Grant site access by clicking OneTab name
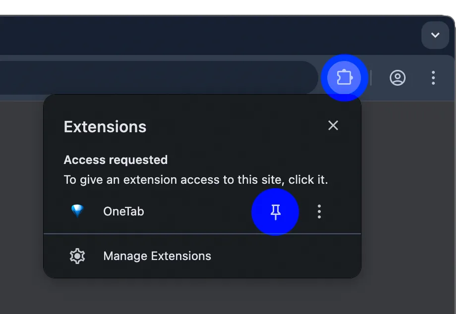This screenshot has height=314, width=476. coord(123,211)
